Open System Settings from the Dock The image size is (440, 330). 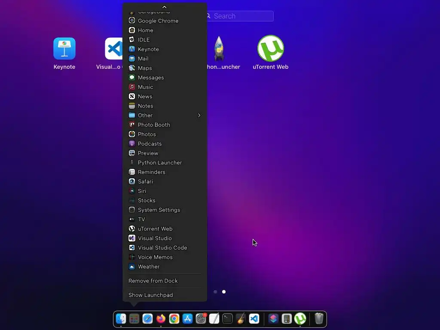(x=201, y=319)
